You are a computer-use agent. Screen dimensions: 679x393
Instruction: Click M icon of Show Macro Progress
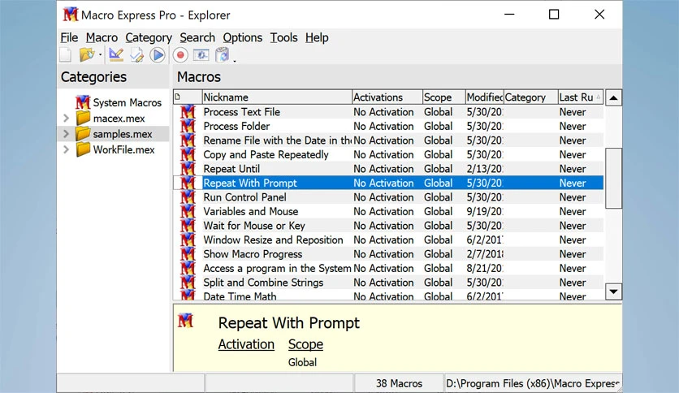188,254
